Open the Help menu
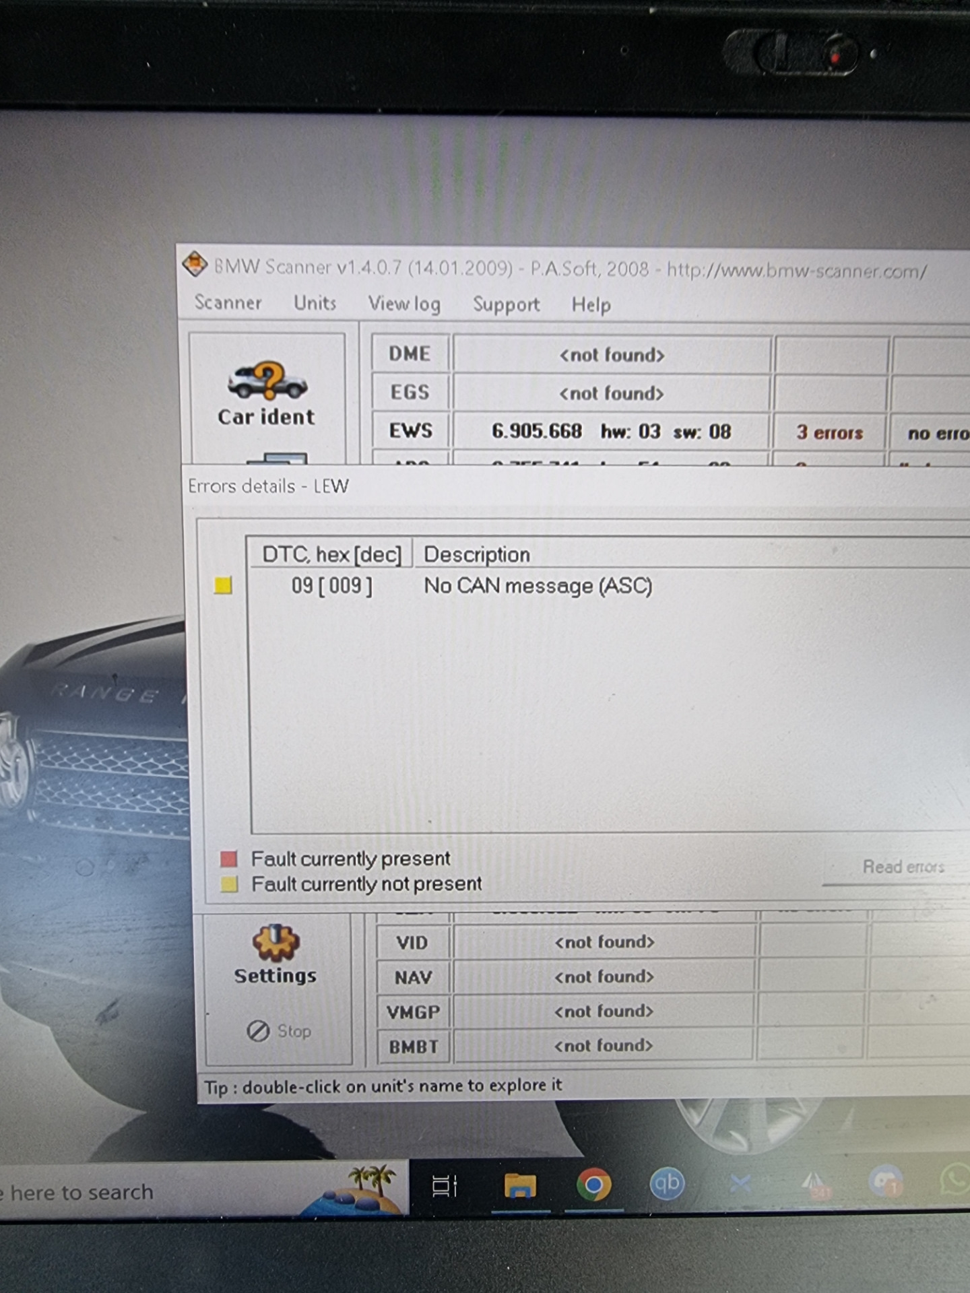 coord(591,306)
